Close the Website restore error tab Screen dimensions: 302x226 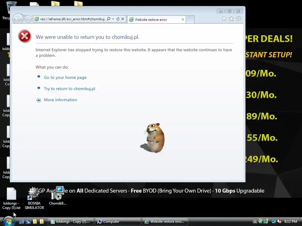point(183,19)
